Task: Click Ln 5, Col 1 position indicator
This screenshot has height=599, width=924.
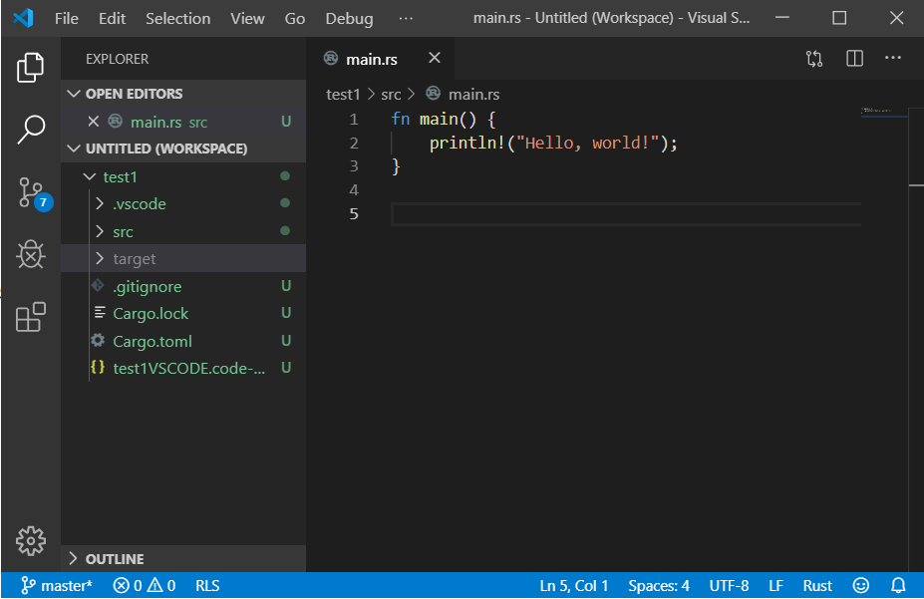Action: click(x=573, y=585)
